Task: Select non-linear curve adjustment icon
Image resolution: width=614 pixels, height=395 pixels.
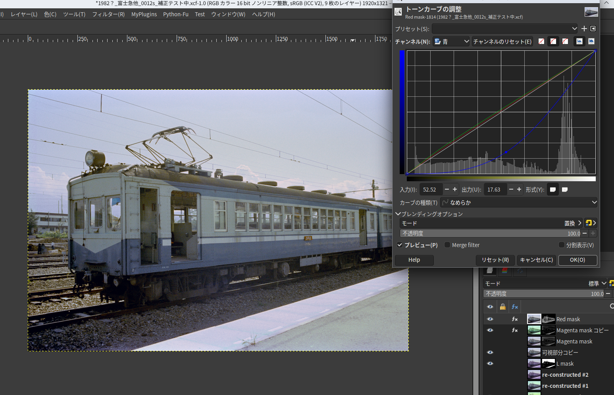Action: coord(553,41)
